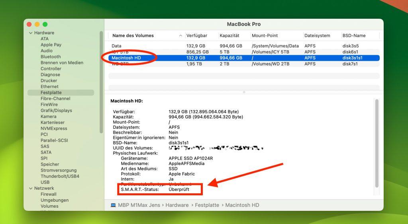Click the details pane vertical scrollbar

tap(377, 143)
